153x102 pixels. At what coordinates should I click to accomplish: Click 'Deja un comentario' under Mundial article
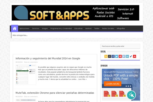(x=31, y=62)
